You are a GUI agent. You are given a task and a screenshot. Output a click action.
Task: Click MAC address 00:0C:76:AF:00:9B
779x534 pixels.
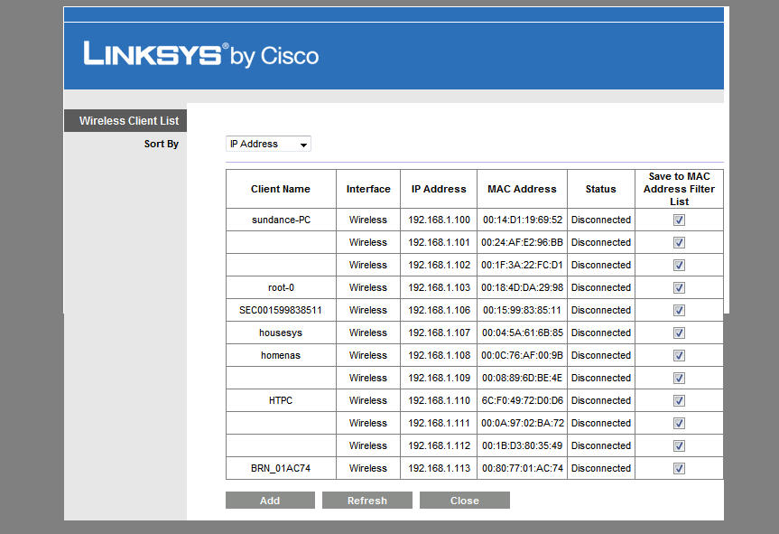click(522, 355)
